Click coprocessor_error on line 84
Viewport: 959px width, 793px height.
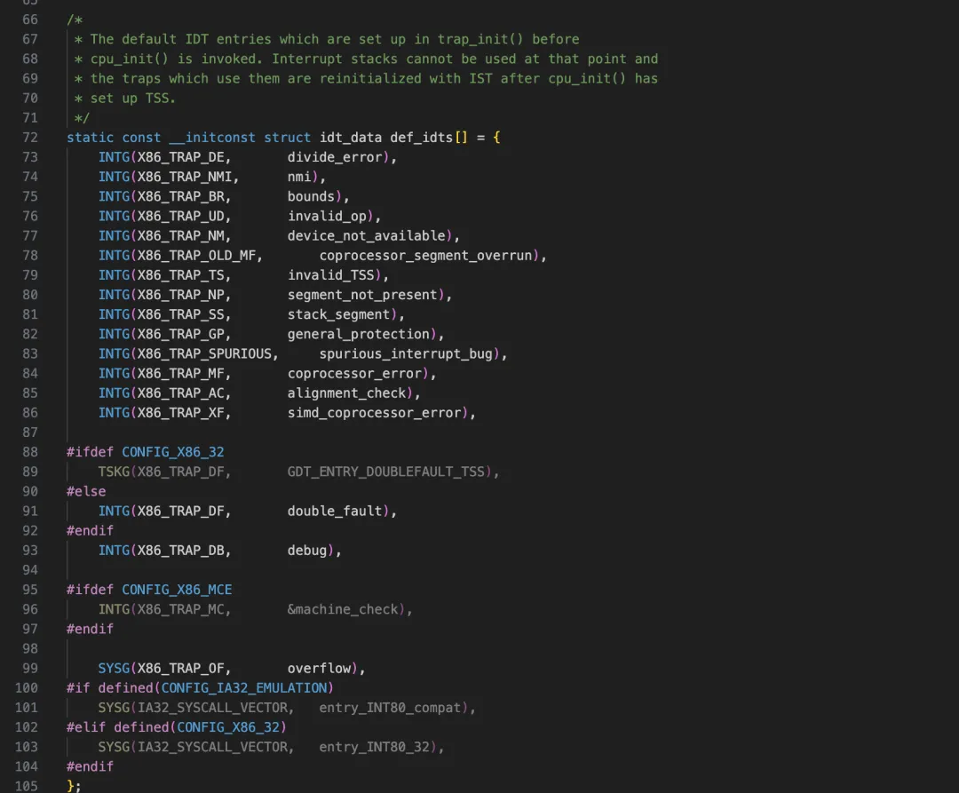coord(354,374)
